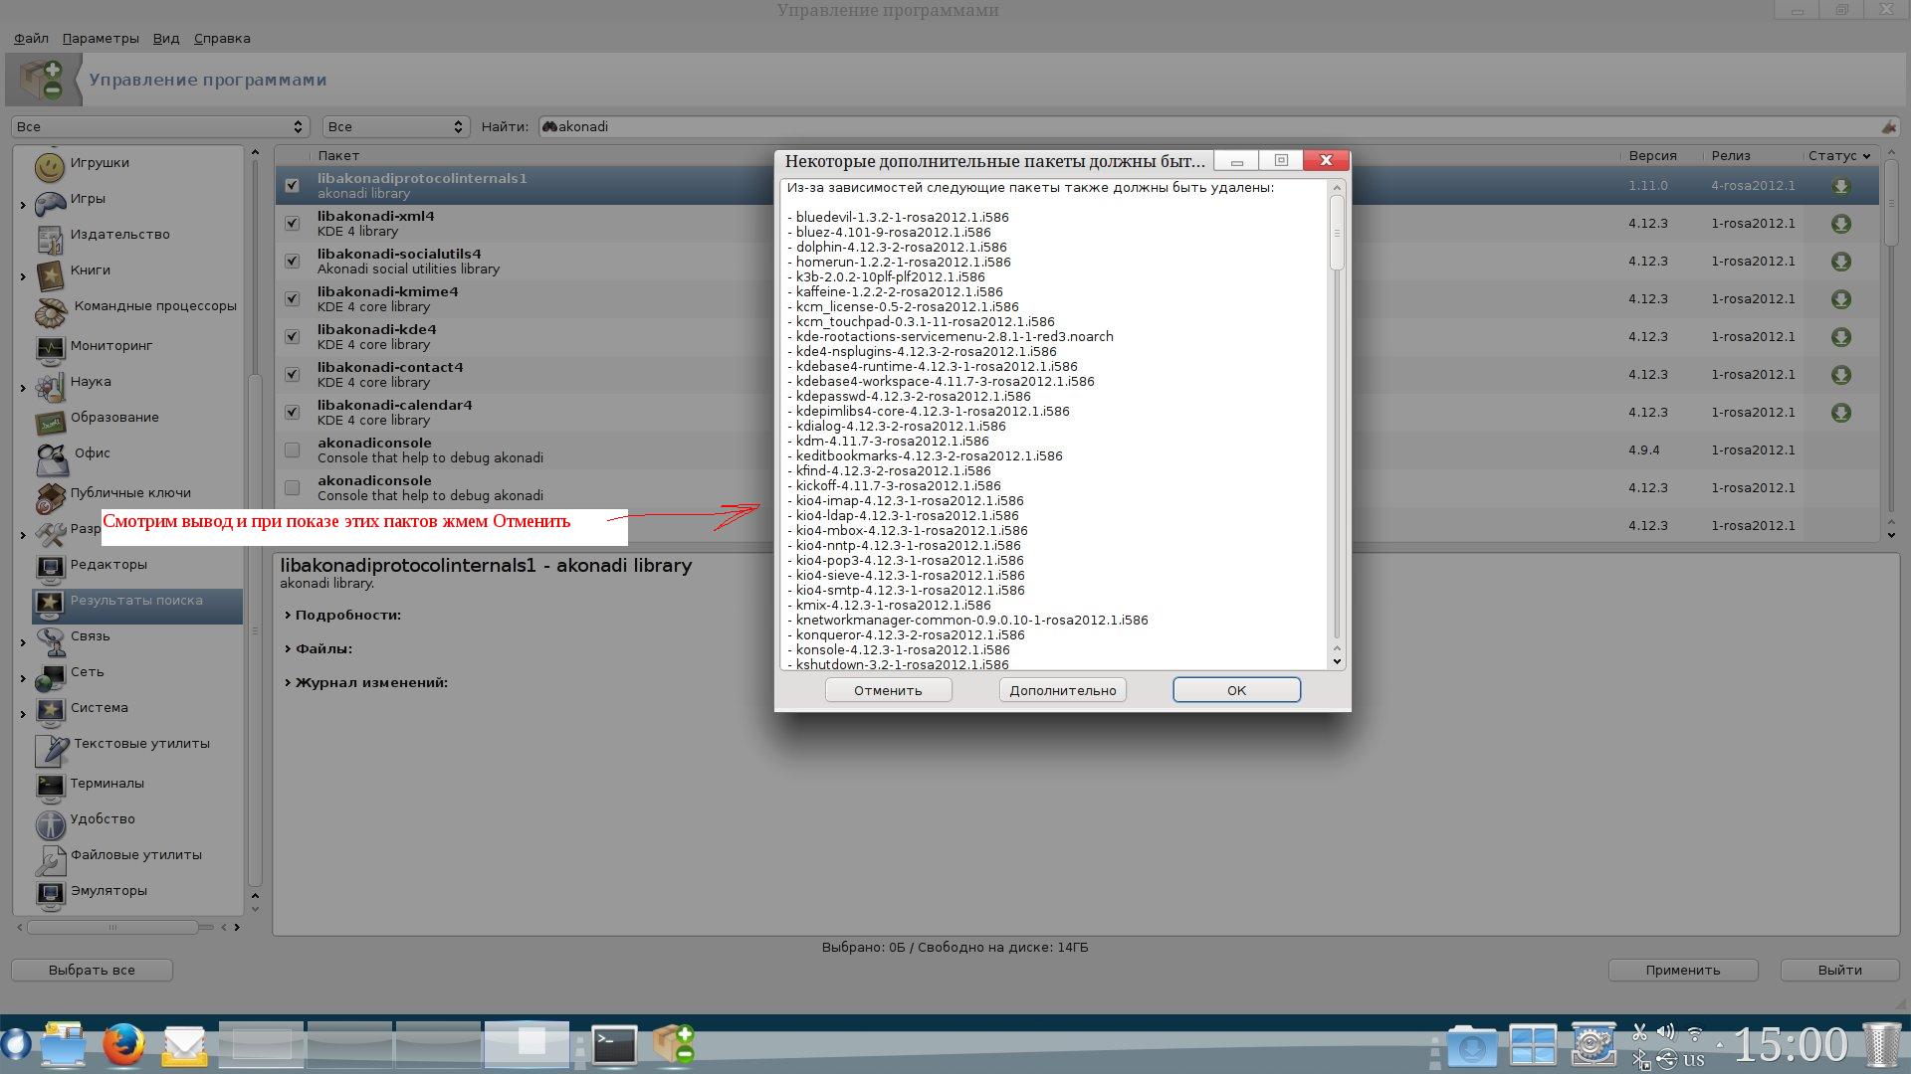Expand the Журнал изменений section
Image resolution: width=1911 pixels, height=1074 pixels.
click(370, 682)
